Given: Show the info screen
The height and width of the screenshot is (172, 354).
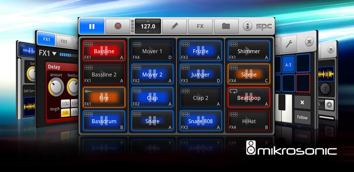Looking at the screenshot, I should (248, 26).
